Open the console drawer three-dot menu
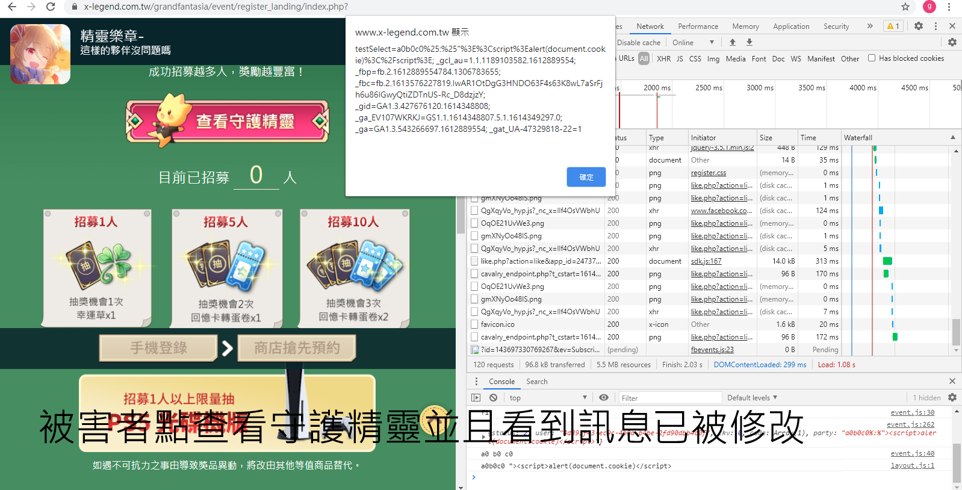 [476, 381]
